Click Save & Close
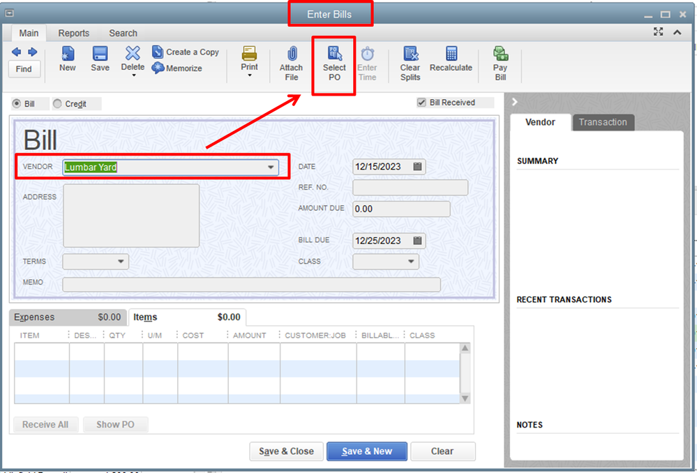This screenshot has height=473, width=697. pyautogui.click(x=286, y=451)
